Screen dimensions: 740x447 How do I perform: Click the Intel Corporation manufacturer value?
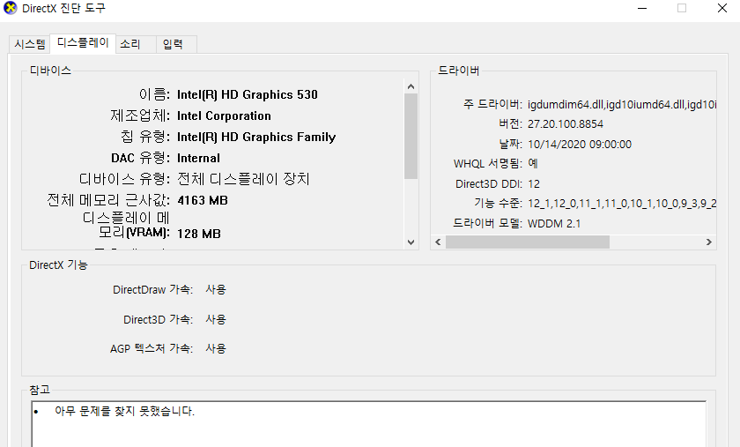224,115
